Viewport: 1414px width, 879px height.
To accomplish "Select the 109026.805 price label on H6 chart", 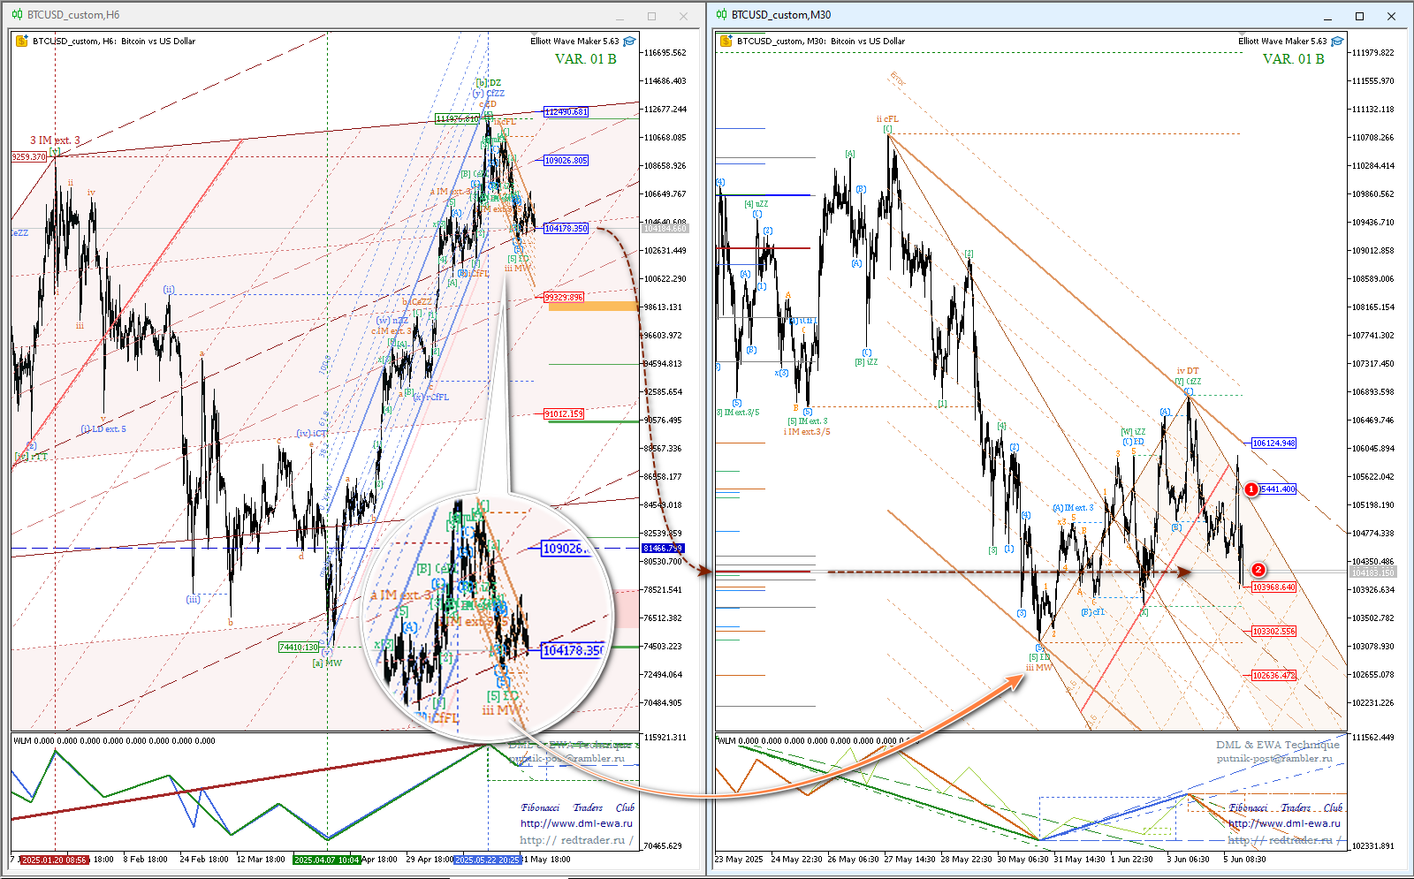I will 566,161.
